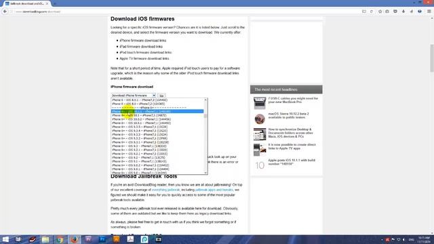The image size is (434, 244).
Task: Open reader view icon in address bar
Action: point(364,12)
